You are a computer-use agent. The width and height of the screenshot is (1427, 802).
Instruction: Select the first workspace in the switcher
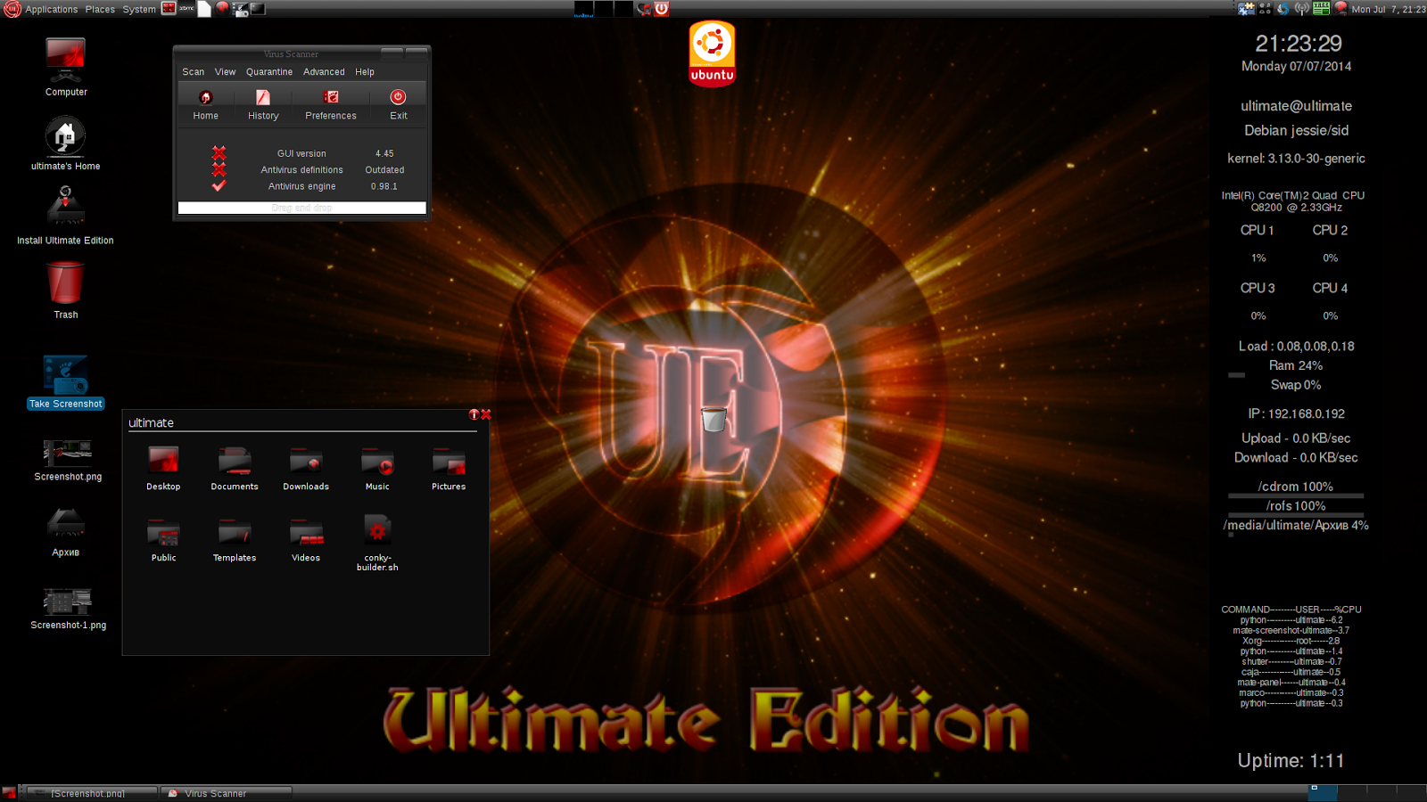pos(1323,792)
